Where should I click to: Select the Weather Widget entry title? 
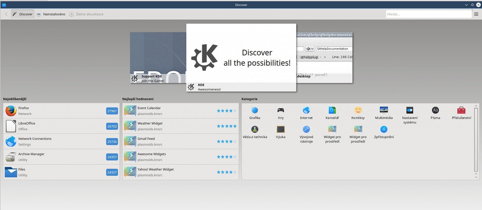coord(150,123)
